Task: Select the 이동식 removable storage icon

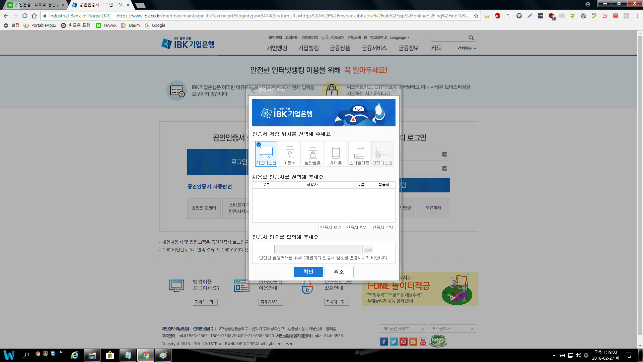Action: click(x=290, y=154)
